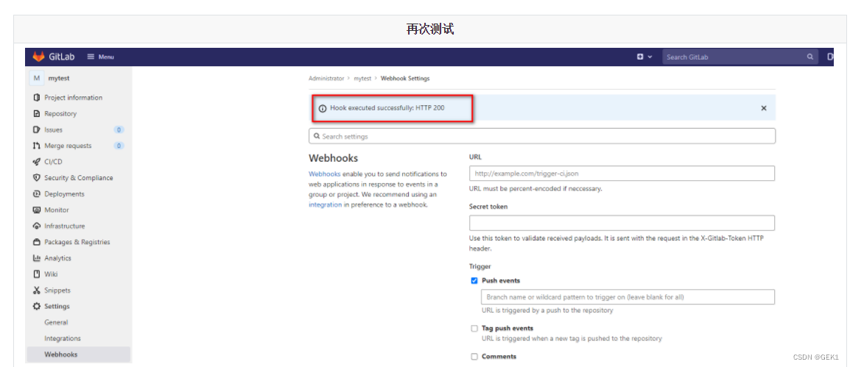Click the Monitor sidebar icon

(37, 210)
